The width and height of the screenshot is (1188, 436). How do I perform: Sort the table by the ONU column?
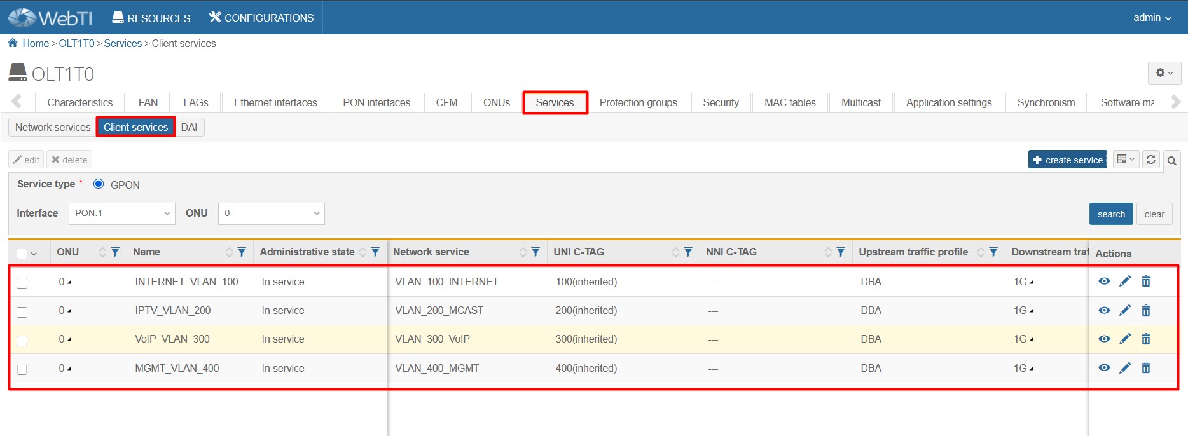(102, 252)
